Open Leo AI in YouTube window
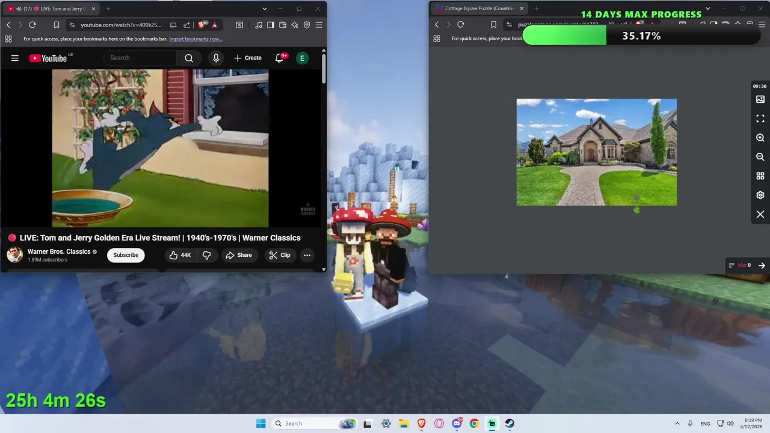The height and width of the screenshot is (433, 770). coord(295,25)
